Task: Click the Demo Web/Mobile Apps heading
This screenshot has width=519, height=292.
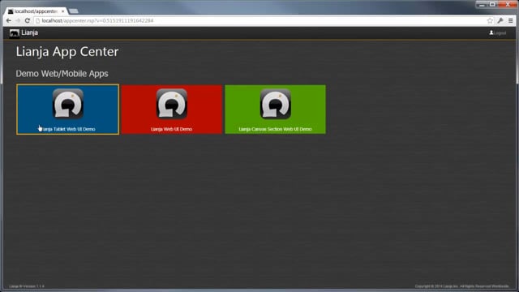Action: click(x=62, y=74)
